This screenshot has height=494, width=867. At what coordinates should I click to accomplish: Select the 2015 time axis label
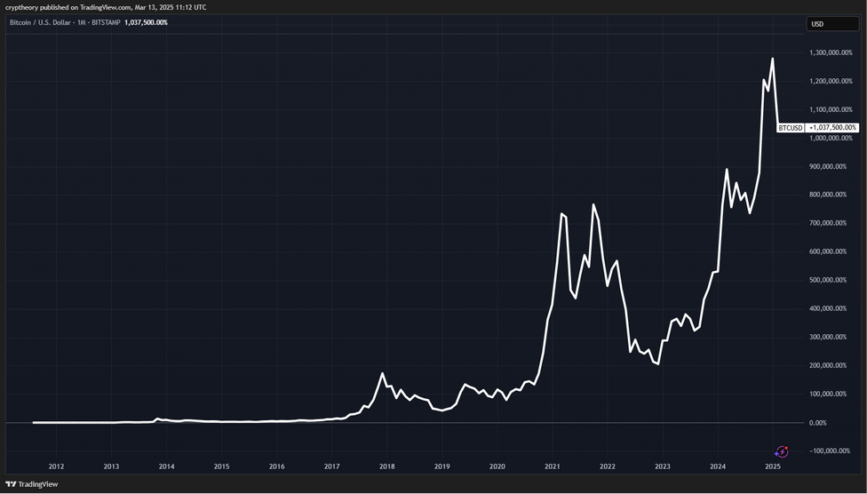(x=221, y=466)
